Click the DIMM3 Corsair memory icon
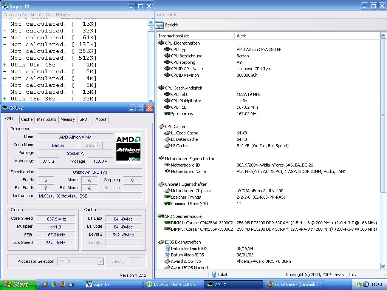The width and height of the screenshot is (387, 290). pyautogui.click(x=167, y=229)
